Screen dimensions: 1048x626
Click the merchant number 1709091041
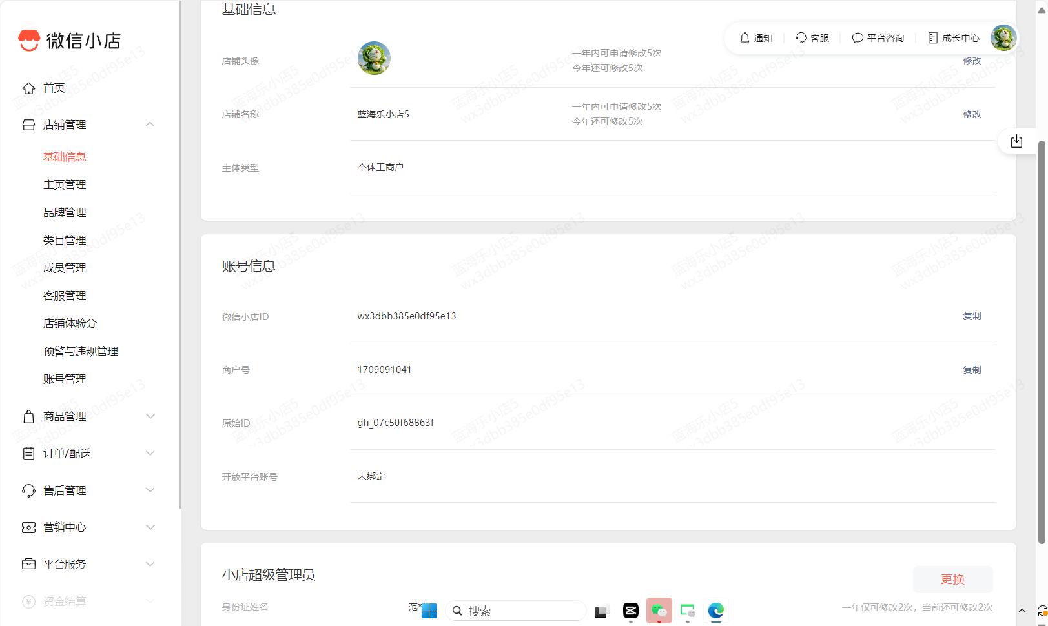[x=384, y=370]
